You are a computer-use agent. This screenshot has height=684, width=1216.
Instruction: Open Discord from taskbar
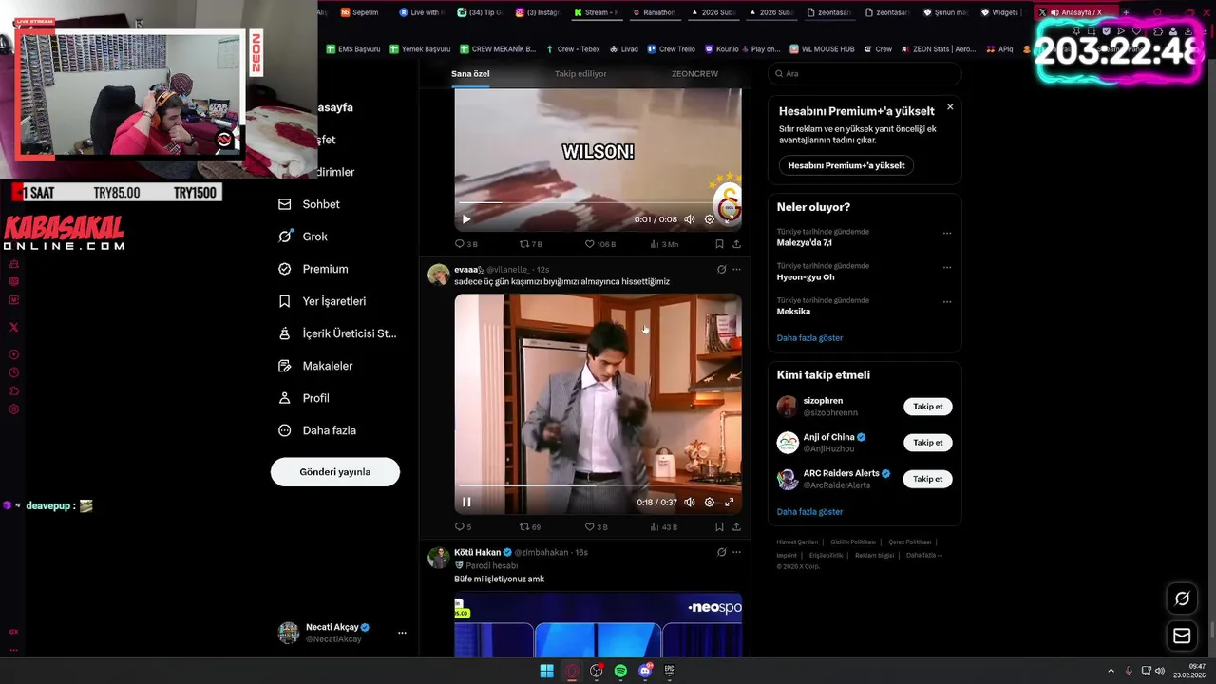pyautogui.click(x=646, y=671)
